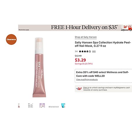Click the Restrictions apply note

24,30
